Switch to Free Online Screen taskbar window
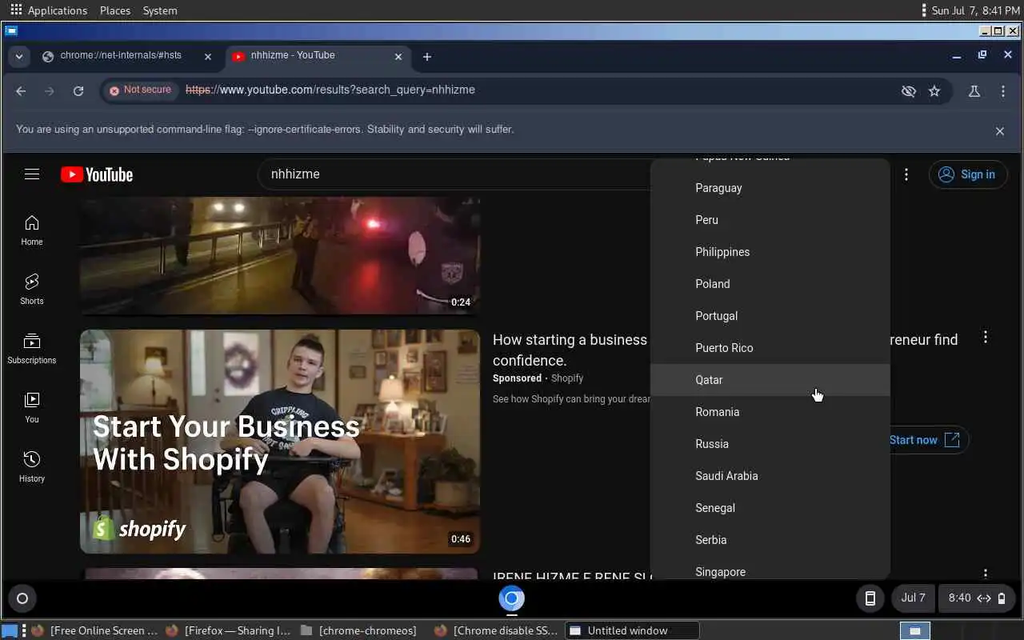This screenshot has width=1024, height=640. point(94,630)
